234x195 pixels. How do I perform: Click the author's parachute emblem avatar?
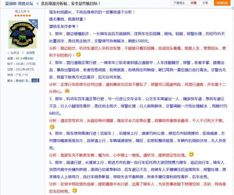click(x=22, y=34)
